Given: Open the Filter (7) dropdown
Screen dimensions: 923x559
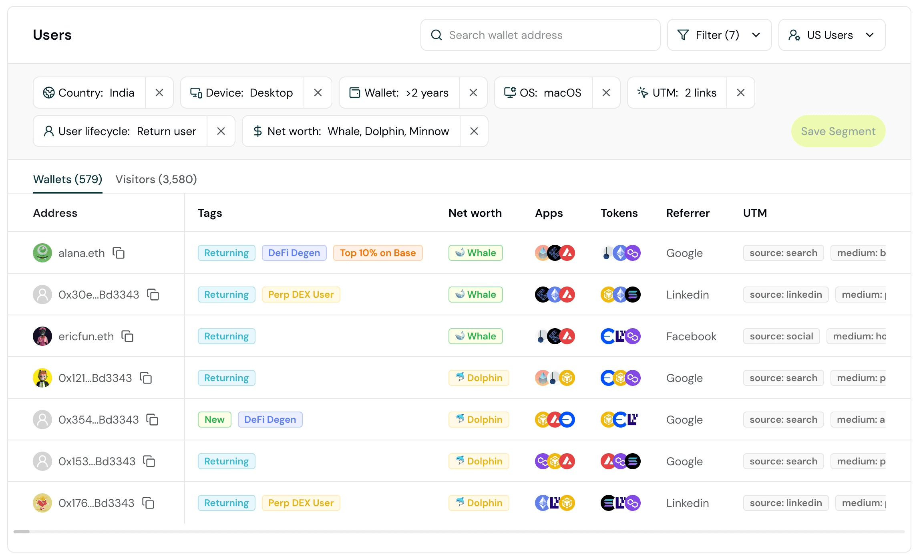Looking at the screenshot, I should (719, 35).
